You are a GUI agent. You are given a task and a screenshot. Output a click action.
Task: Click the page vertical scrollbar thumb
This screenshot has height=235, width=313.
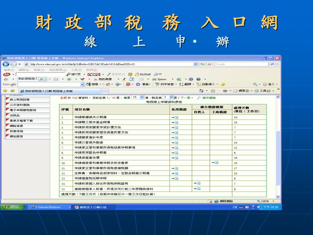[278, 158]
